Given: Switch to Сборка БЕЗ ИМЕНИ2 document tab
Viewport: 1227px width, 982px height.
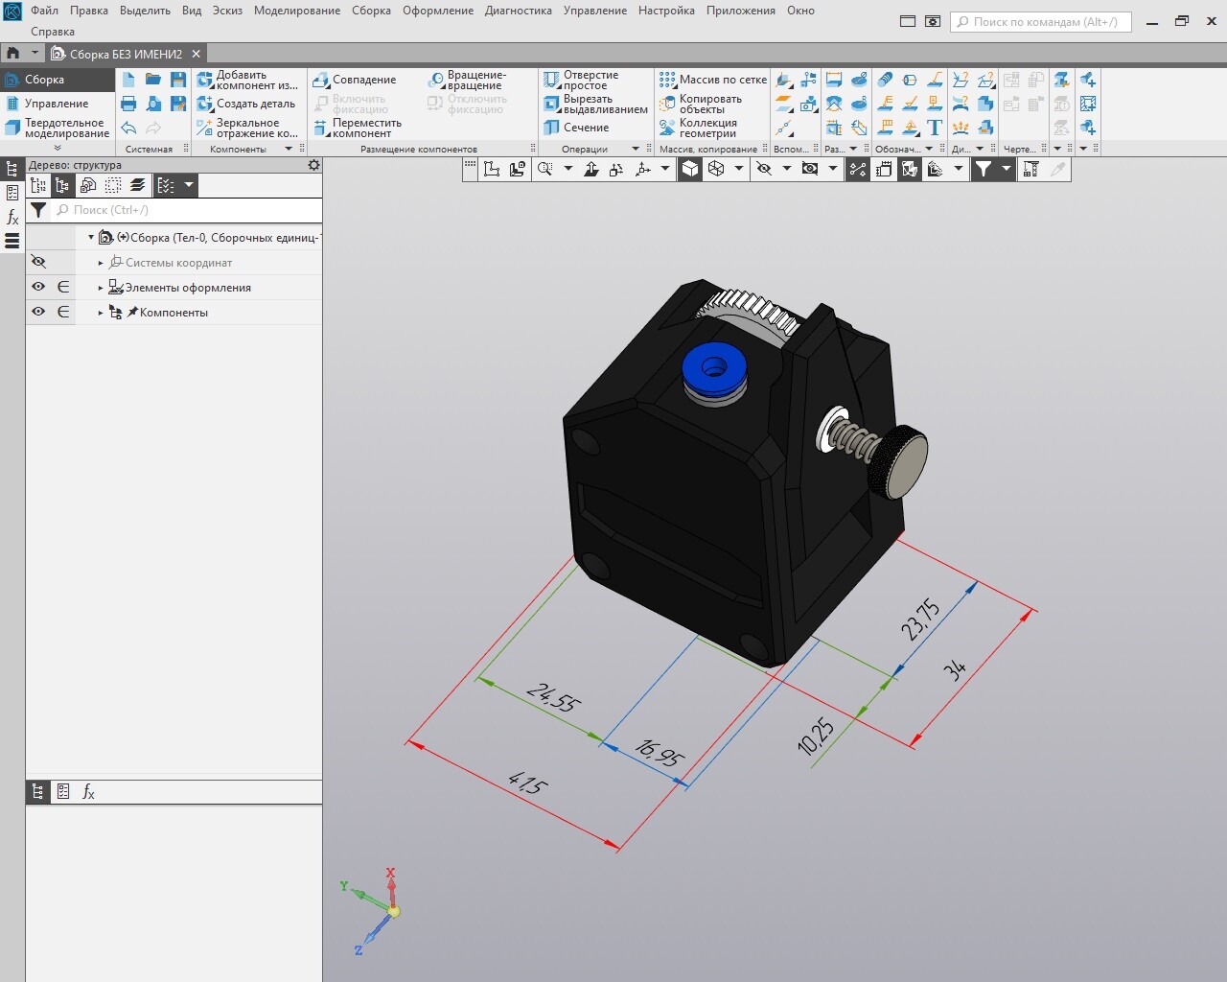Looking at the screenshot, I should (x=125, y=54).
